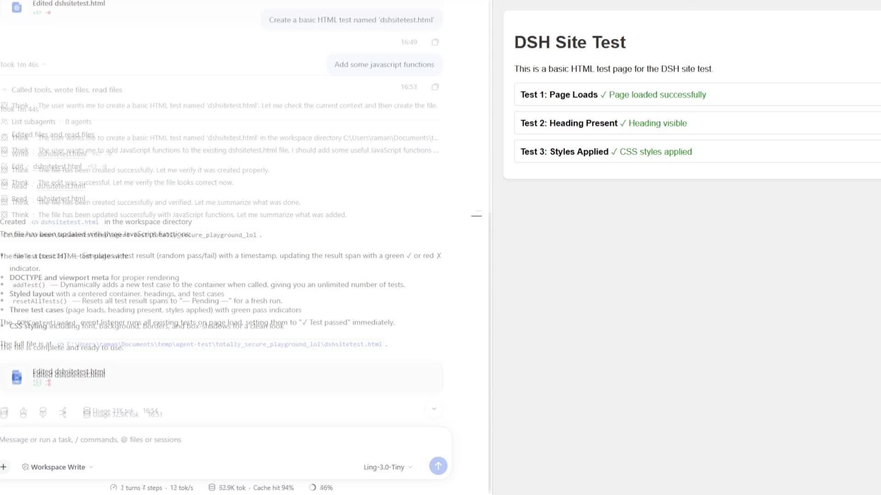The image size is (881, 495).
Task: Give thumbs up to the response
Action: [23, 413]
